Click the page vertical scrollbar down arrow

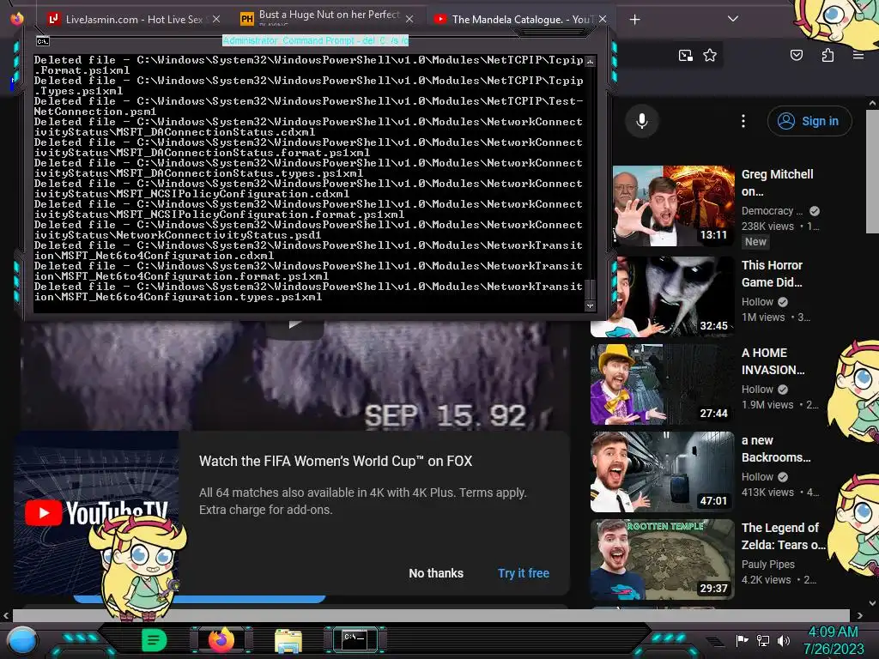(x=872, y=603)
